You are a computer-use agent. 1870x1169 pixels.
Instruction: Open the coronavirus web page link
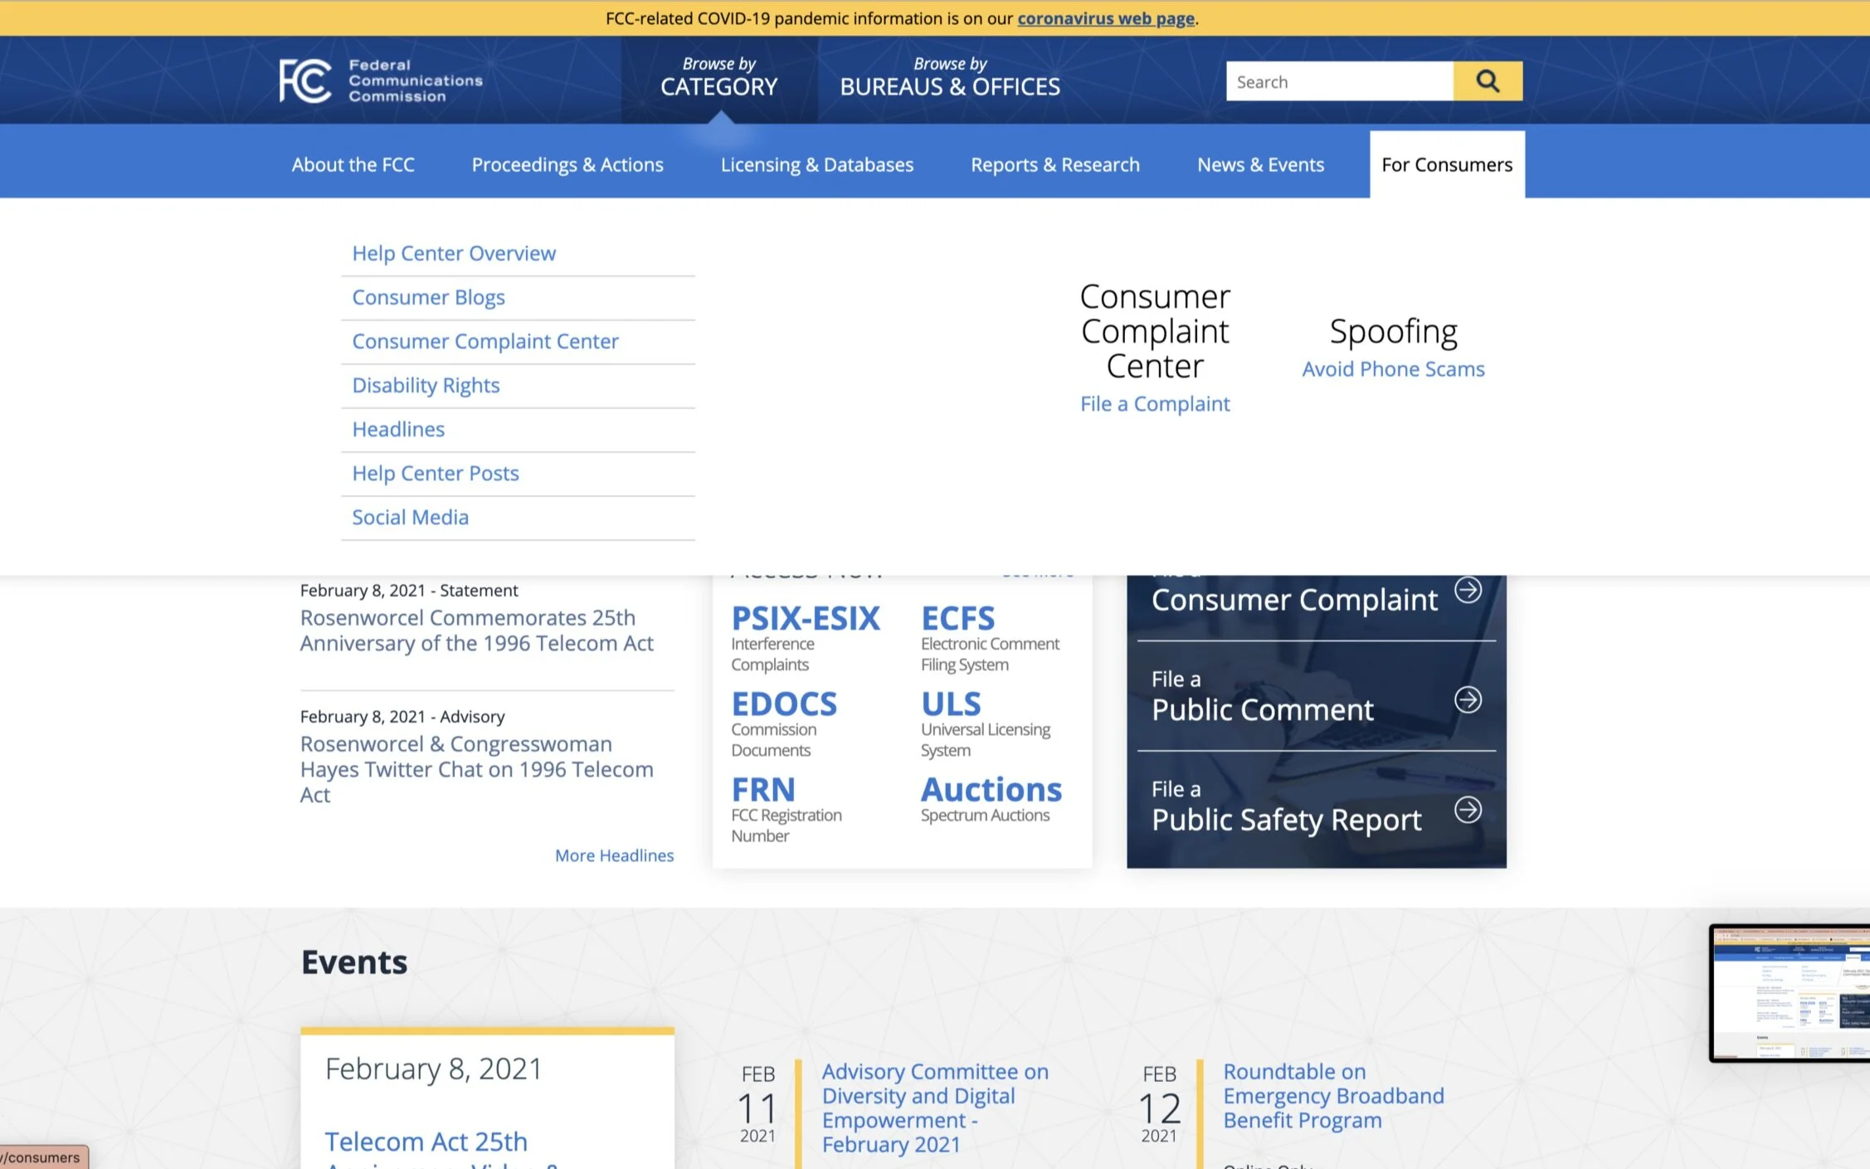pyautogui.click(x=1105, y=18)
